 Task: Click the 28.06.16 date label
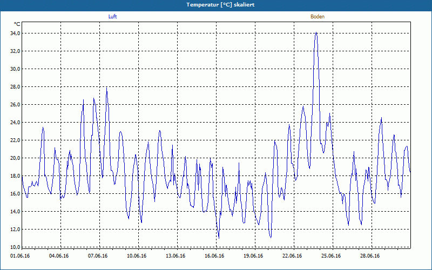pyautogui.click(x=370, y=256)
